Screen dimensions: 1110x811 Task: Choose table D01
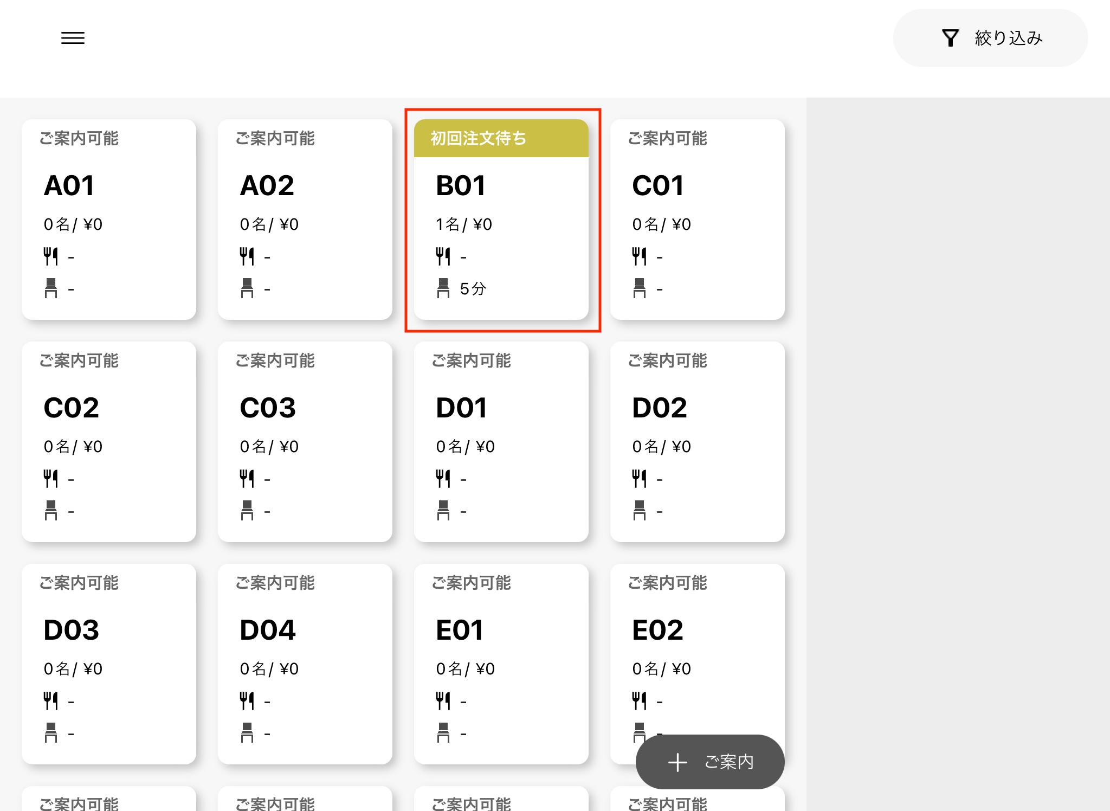501,441
